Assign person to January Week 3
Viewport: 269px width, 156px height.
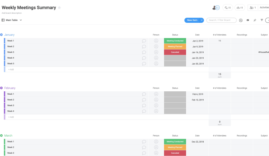tap(156, 52)
